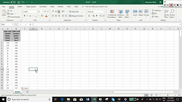Open the font size dropdown
The width and height of the screenshot is (182, 102).
click(x=42, y=12)
